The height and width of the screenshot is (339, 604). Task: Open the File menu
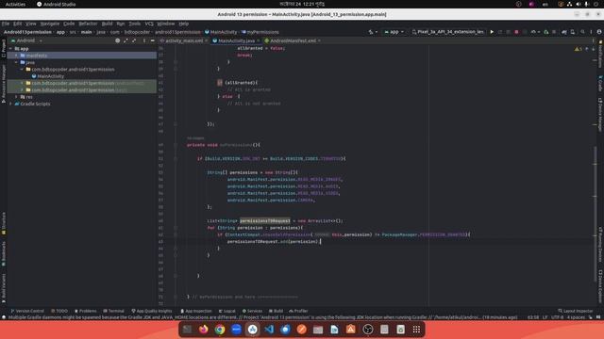click(x=6, y=24)
